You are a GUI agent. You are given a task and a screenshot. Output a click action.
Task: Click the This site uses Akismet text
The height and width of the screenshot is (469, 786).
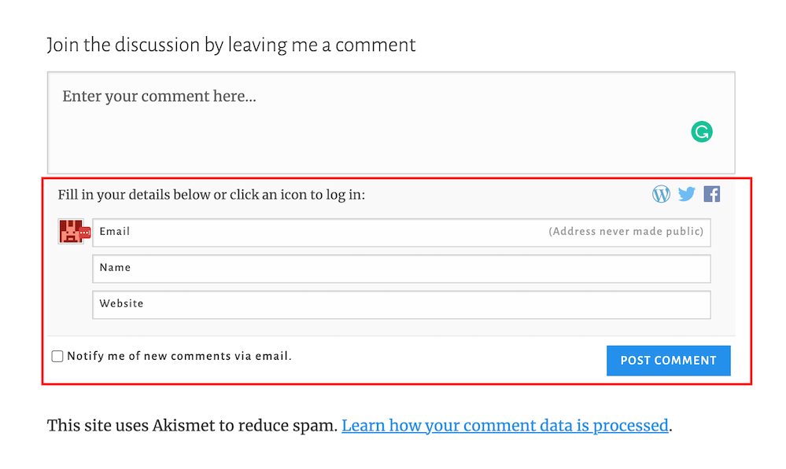click(192, 426)
